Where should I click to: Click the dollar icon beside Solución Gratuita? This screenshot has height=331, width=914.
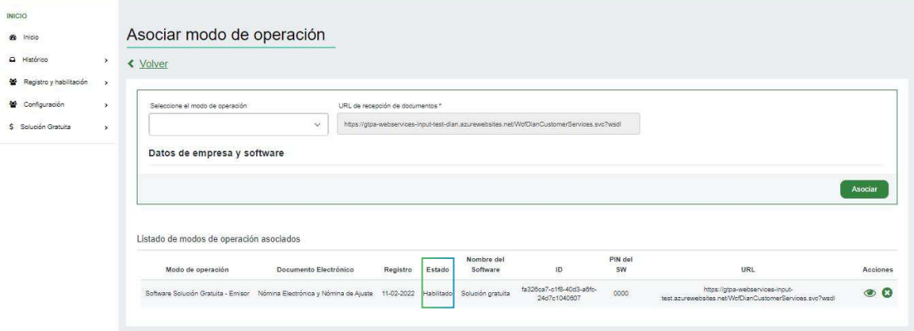(12, 127)
